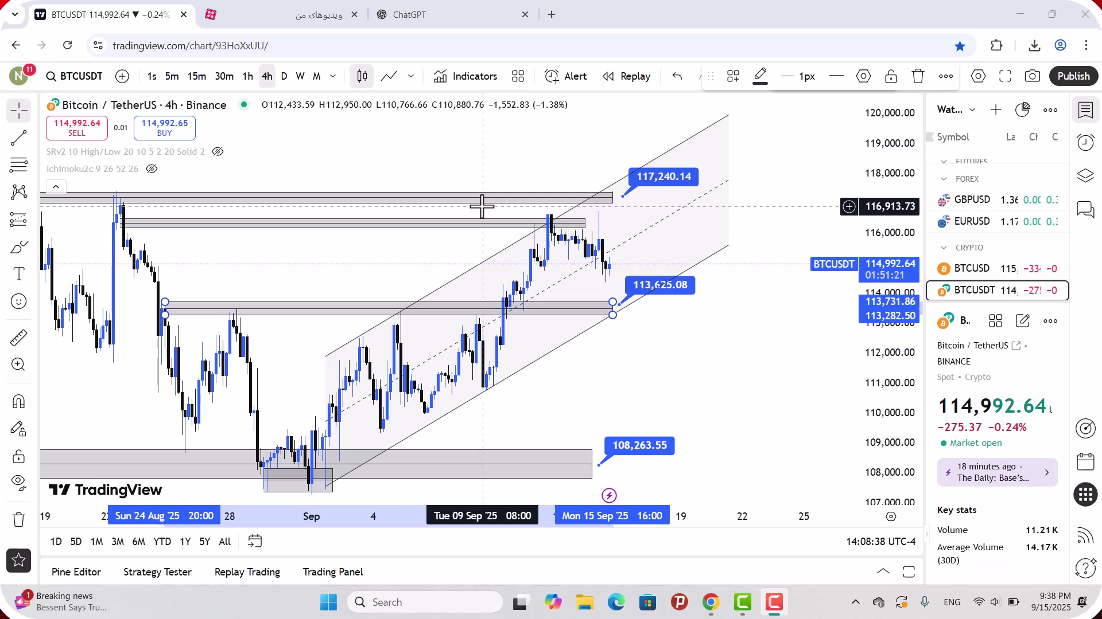Screen dimensions: 1102x619
Task: Toggle visibility of Ichimoku2c indicator
Action: click(x=152, y=169)
